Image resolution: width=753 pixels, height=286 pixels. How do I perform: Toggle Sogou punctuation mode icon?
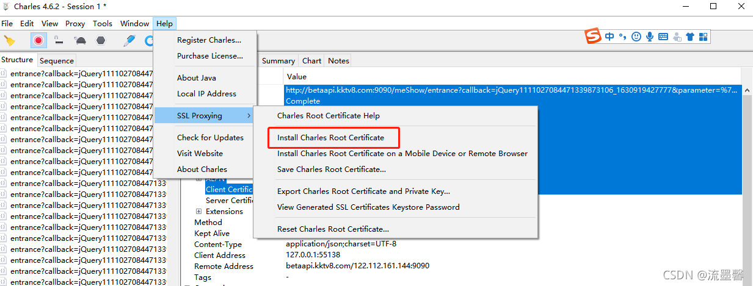[x=623, y=37]
